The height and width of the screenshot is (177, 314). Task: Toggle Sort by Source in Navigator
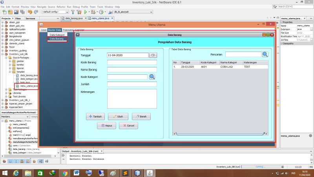[47, 161]
